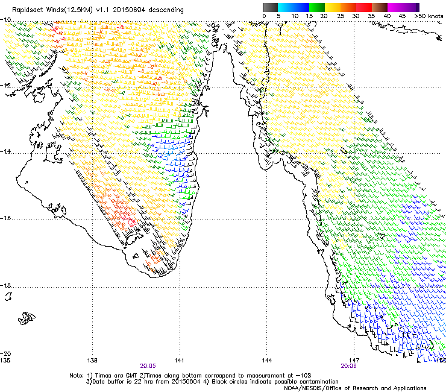Click the '-10' latitude axis label

[5, 20]
